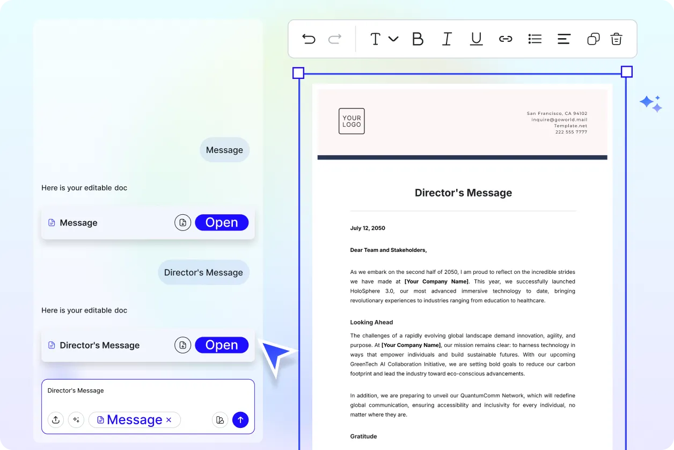
Task: Click the document icon beside Director's Message
Action: (x=183, y=345)
